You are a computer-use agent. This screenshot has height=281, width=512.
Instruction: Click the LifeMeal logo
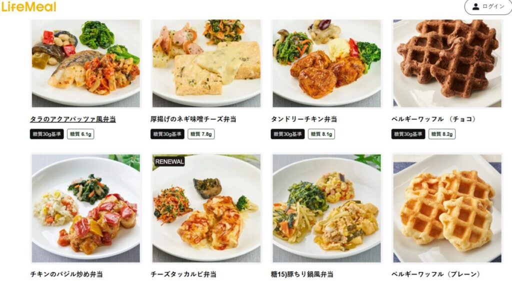(28, 6)
